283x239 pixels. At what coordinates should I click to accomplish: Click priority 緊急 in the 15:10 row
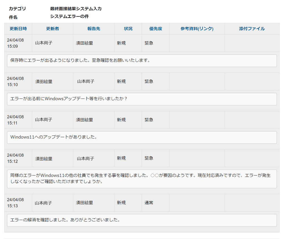pyautogui.click(x=149, y=82)
